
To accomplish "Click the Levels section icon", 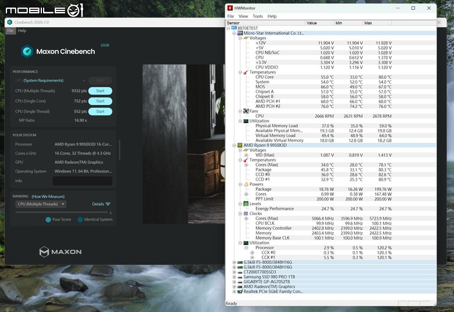I will (246, 204).
